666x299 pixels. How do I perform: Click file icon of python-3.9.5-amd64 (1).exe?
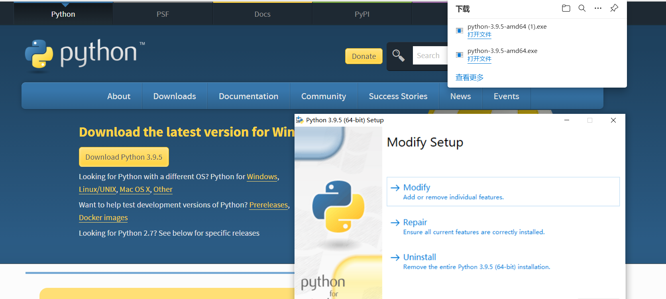tap(460, 31)
